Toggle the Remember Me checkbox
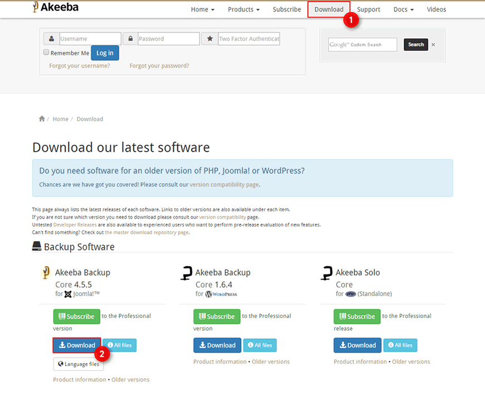This screenshot has height=400, width=485. click(46, 52)
